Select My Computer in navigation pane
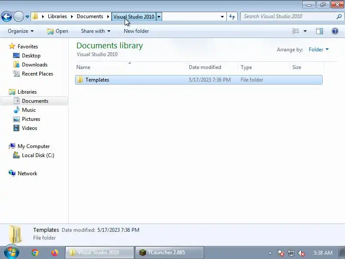345x259 pixels. pos(29,146)
